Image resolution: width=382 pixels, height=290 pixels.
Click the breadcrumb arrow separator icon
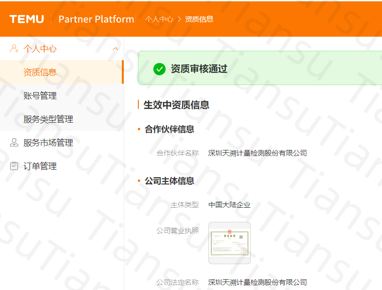(x=179, y=19)
